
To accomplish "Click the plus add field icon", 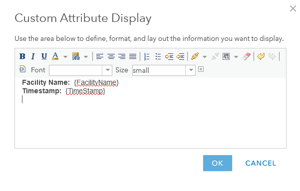I will (x=201, y=69).
